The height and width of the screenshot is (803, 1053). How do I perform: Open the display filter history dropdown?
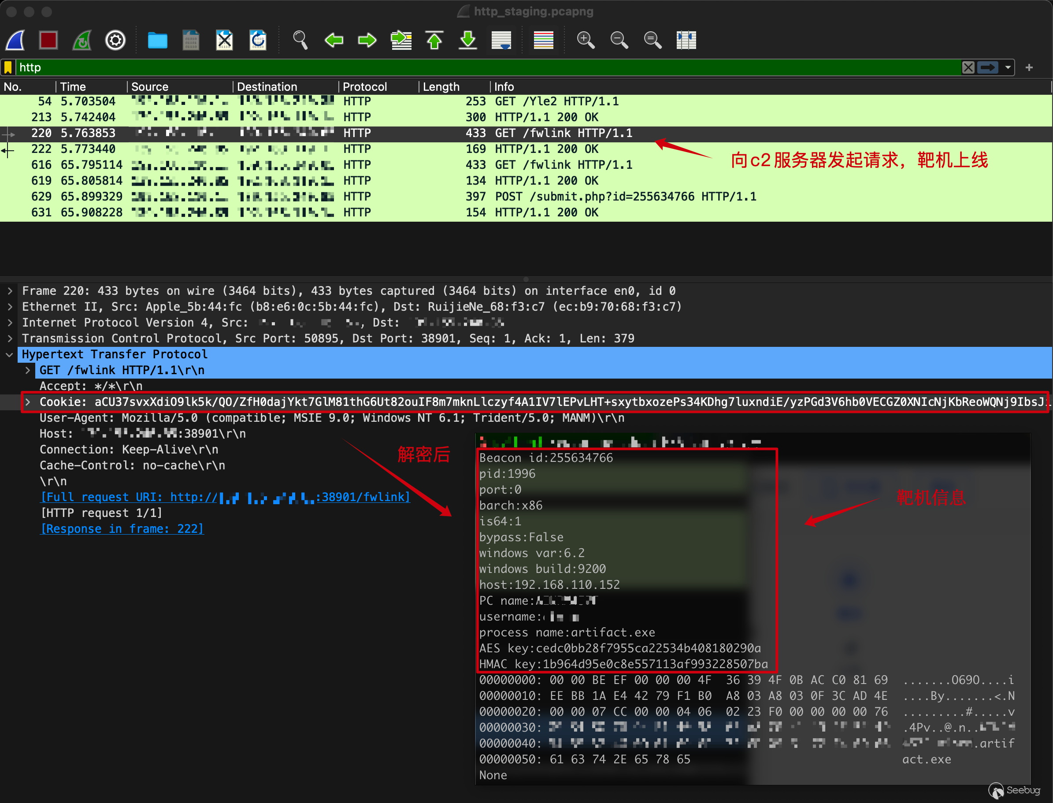1008,67
